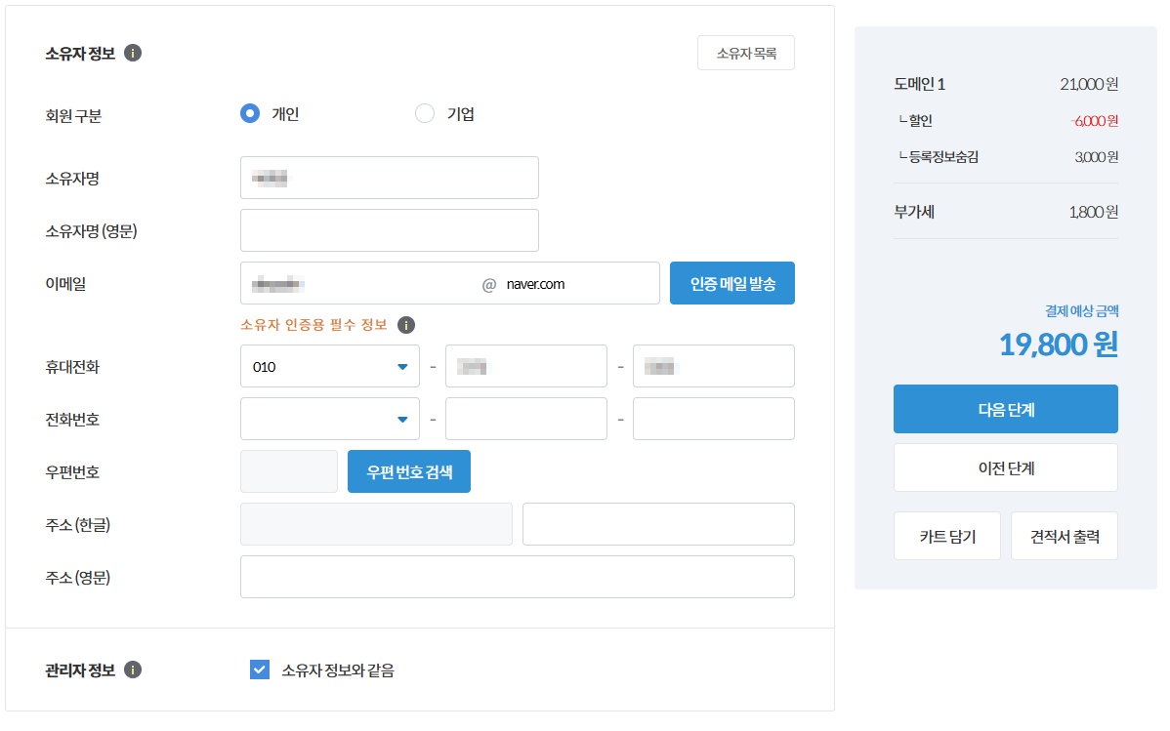Screen dimensions: 1170x731
Task: Click the 주소 (영문) address input field
Action: 518,576
